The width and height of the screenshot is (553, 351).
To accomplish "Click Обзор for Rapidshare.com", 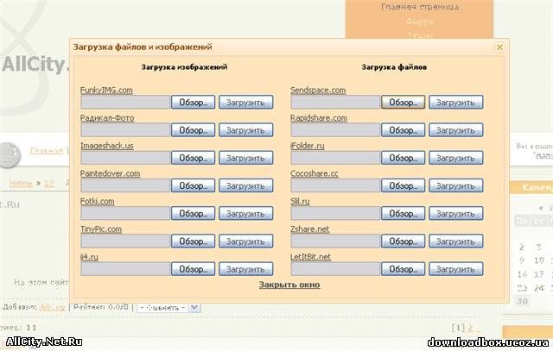I will tap(404, 130).
